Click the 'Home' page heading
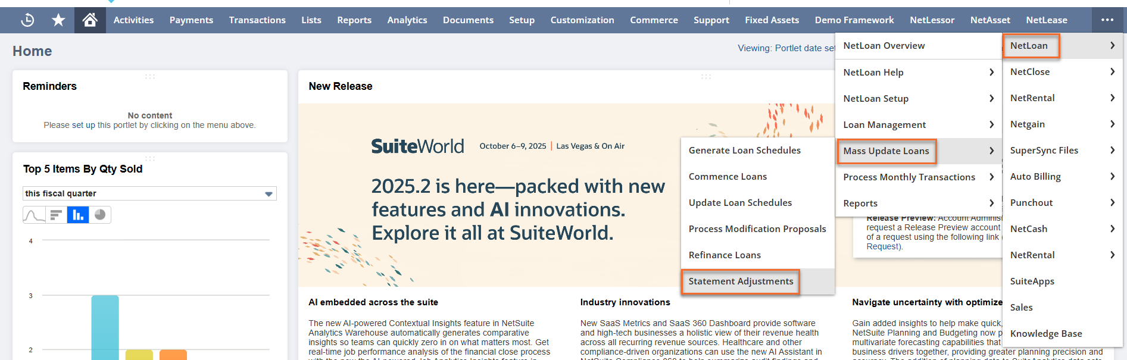The height and width of the screenshot is (360, 1127). pyautogui.click(x=32, y=51)
